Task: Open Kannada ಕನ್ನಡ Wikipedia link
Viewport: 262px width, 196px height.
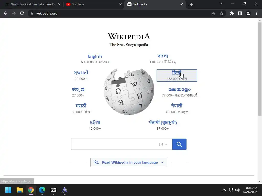Action: pyautogui.click(x=78, y=89)
